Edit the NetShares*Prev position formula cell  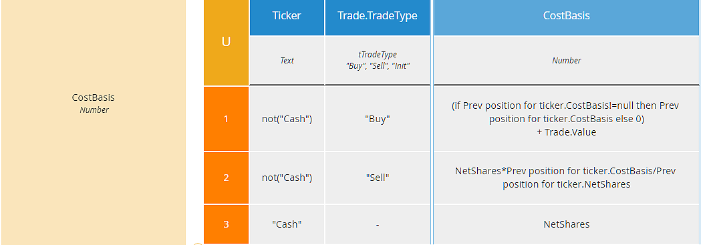[x=567, y=178]
